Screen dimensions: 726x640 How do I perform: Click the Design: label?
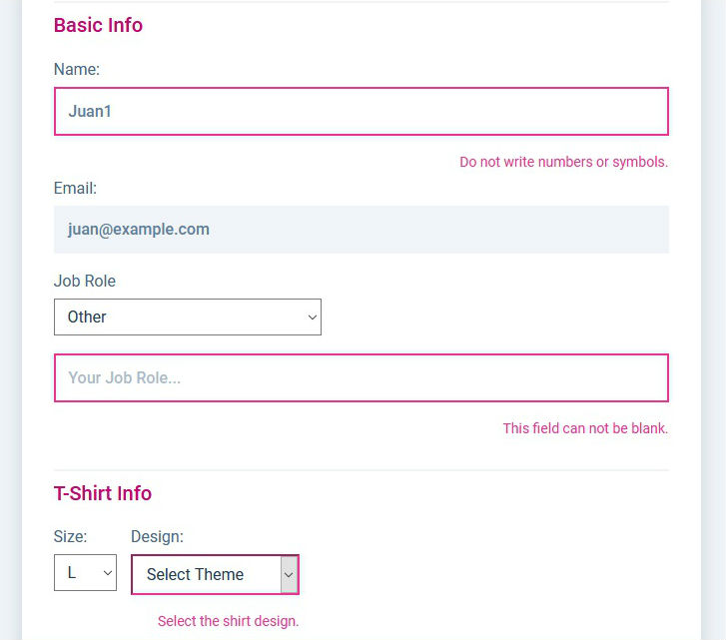(157, 537)
